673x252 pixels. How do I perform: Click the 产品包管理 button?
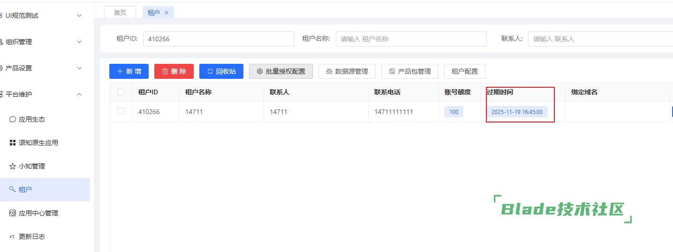click(x=409, y=71)
